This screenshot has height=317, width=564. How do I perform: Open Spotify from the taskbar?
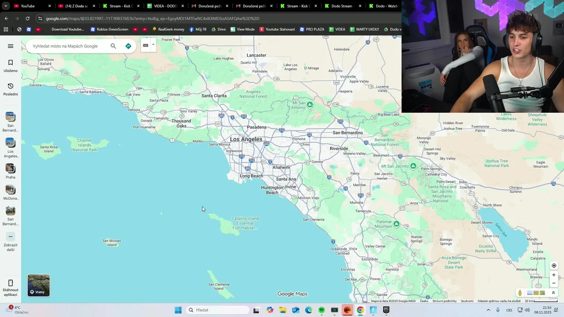coord(322,310)
